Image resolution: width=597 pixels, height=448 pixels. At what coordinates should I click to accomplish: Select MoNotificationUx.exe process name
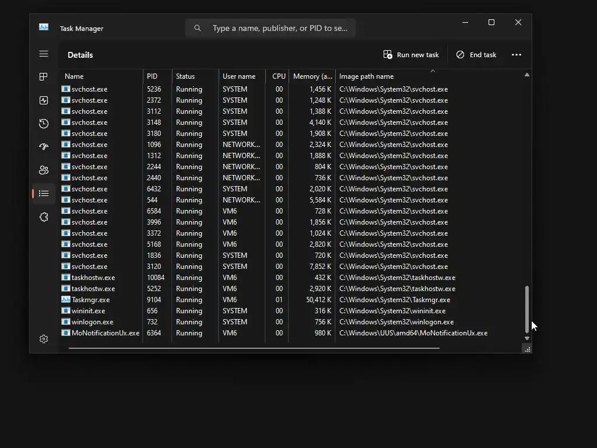pyautogui.click(x=106, y=333)
